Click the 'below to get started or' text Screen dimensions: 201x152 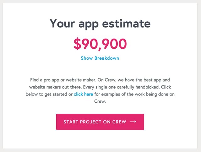[49, 94]
